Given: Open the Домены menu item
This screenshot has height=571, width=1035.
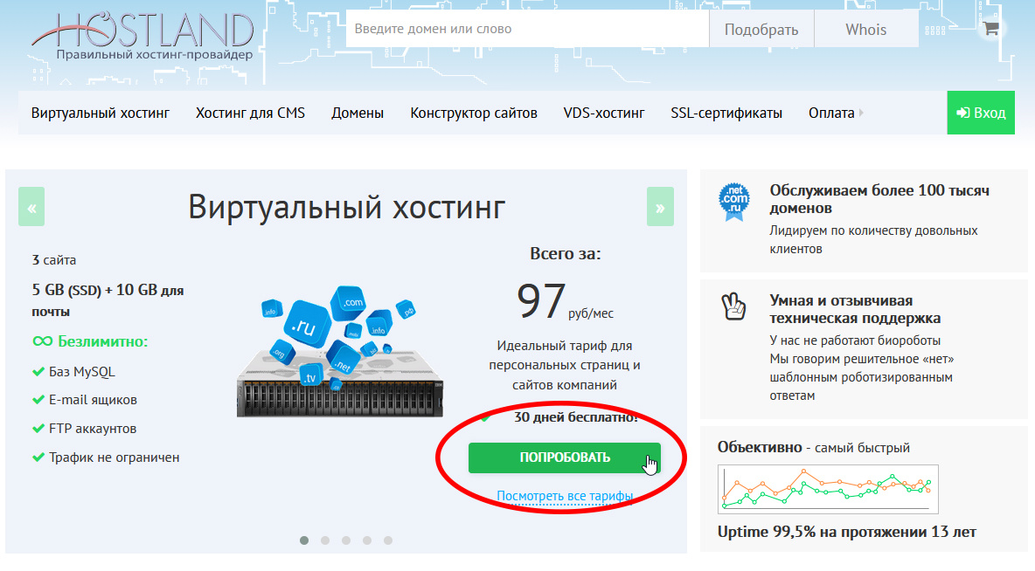Looking at the screenshot, I should [358, 113].
